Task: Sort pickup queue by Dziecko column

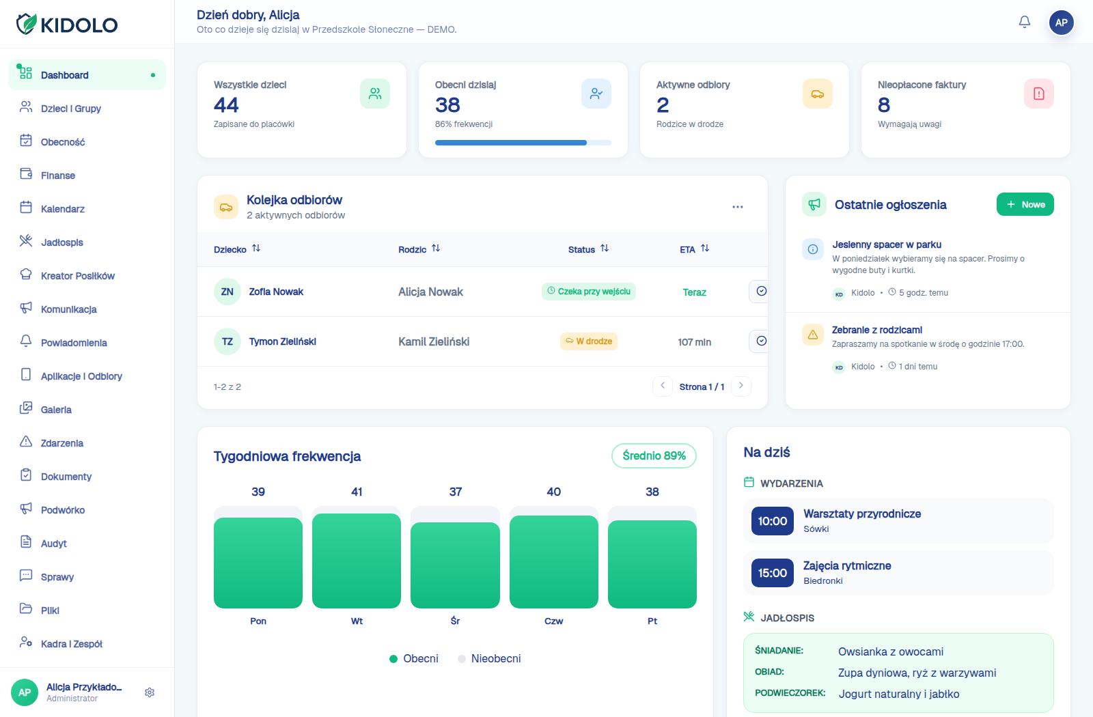Action: coord(237,249)
